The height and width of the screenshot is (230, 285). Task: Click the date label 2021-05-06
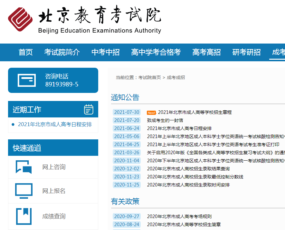click(x=127, y=136)
